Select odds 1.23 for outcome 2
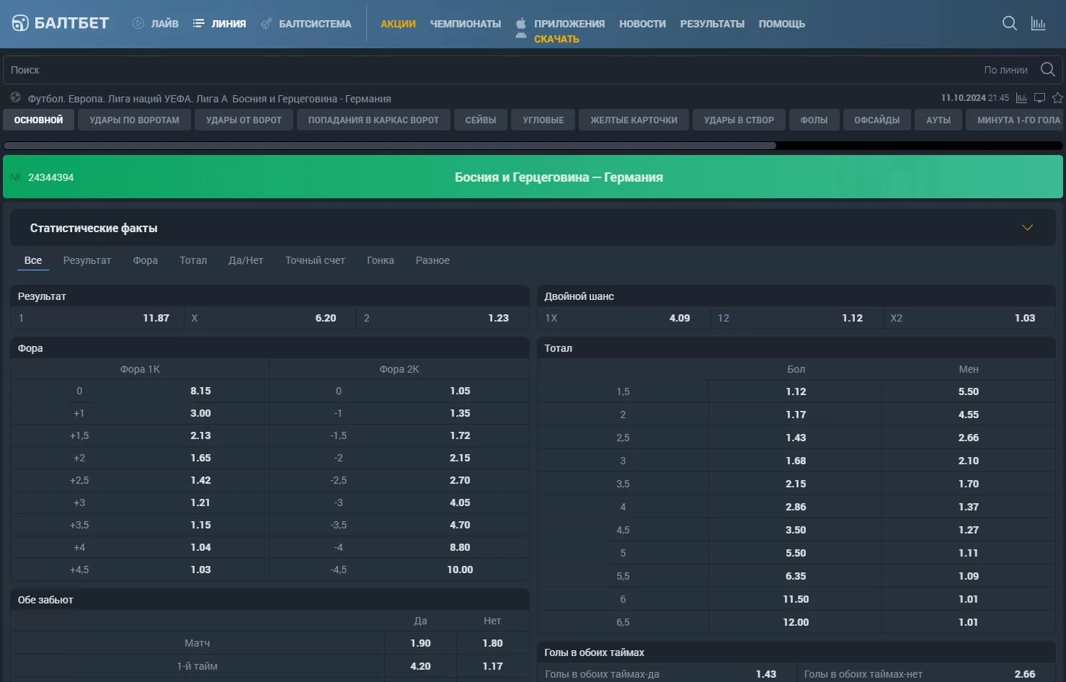Image resolution: width=1066 pixels, height=682 pixels. pos(498,318)
